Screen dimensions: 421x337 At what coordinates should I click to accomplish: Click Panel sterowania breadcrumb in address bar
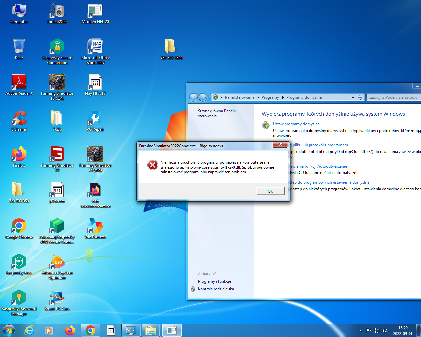pos(239,97)
